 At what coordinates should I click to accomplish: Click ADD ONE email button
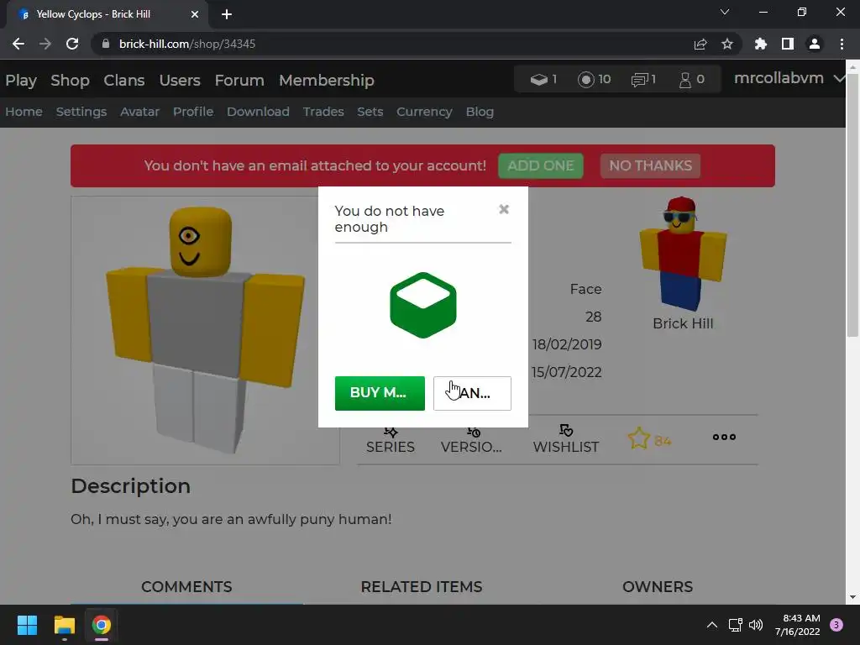[x=540, y=165]
